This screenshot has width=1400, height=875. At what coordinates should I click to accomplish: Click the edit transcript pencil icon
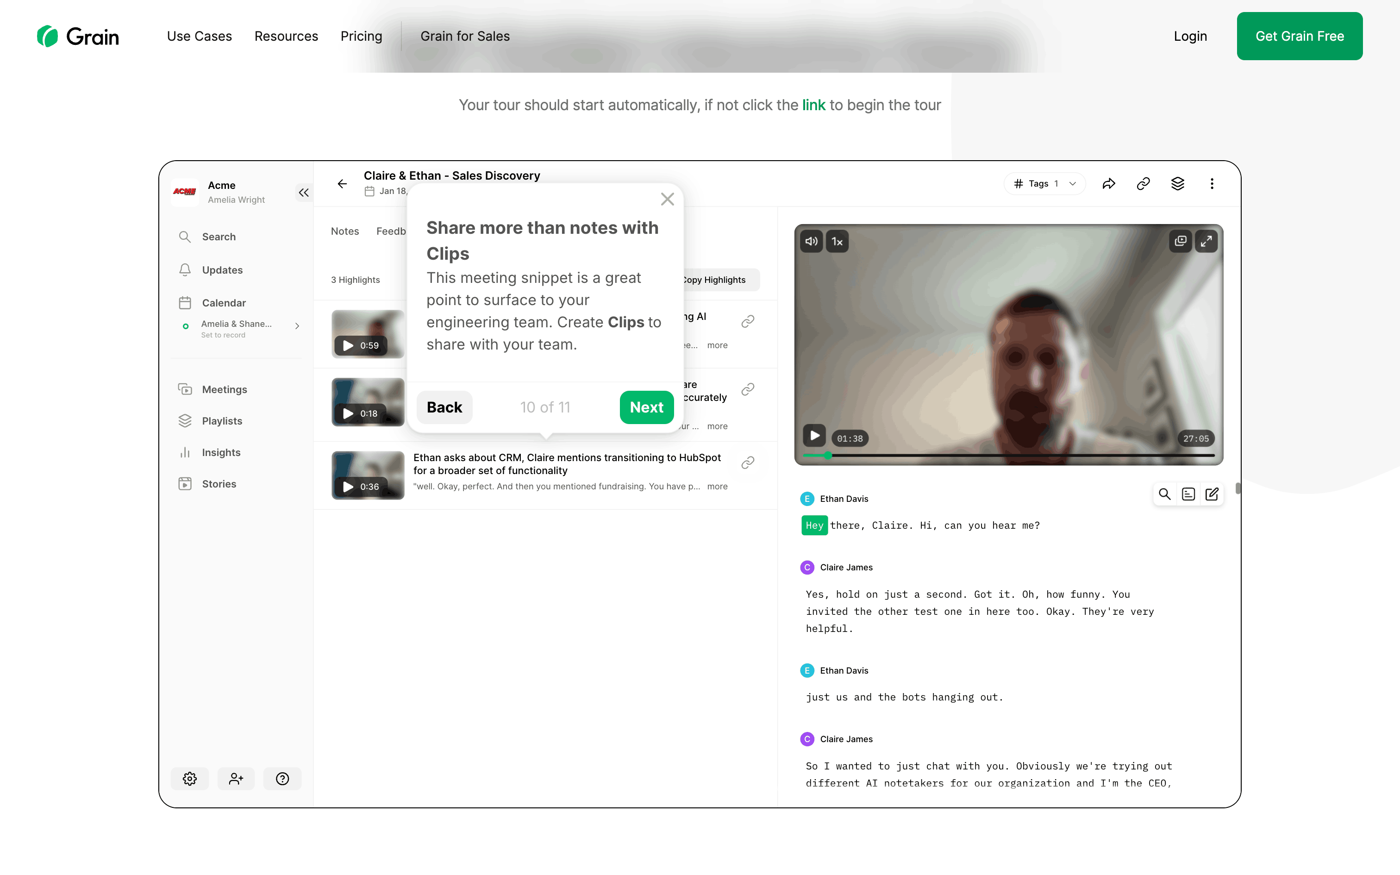[1212, 494]
